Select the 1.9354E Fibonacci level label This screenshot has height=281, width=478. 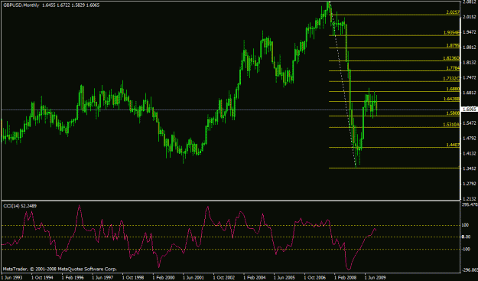click(x=451, y=33)
